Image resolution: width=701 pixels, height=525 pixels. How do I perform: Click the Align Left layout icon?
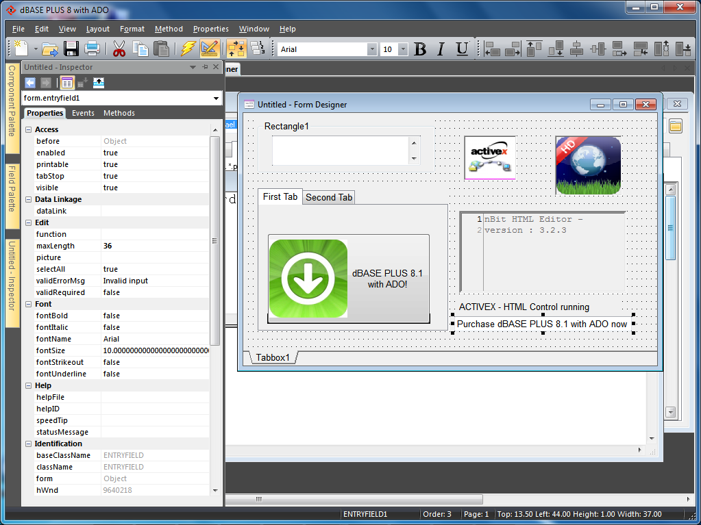[492, 49]
